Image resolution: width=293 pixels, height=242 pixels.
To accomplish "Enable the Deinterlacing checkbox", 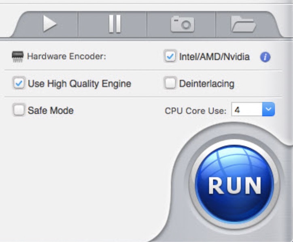I will coord(170,83).
